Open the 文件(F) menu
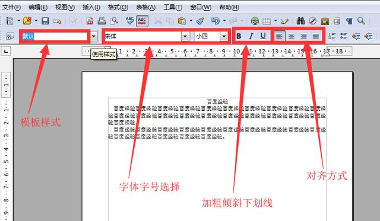The width and height of the screenshot is (380, 221). point(11,7)
